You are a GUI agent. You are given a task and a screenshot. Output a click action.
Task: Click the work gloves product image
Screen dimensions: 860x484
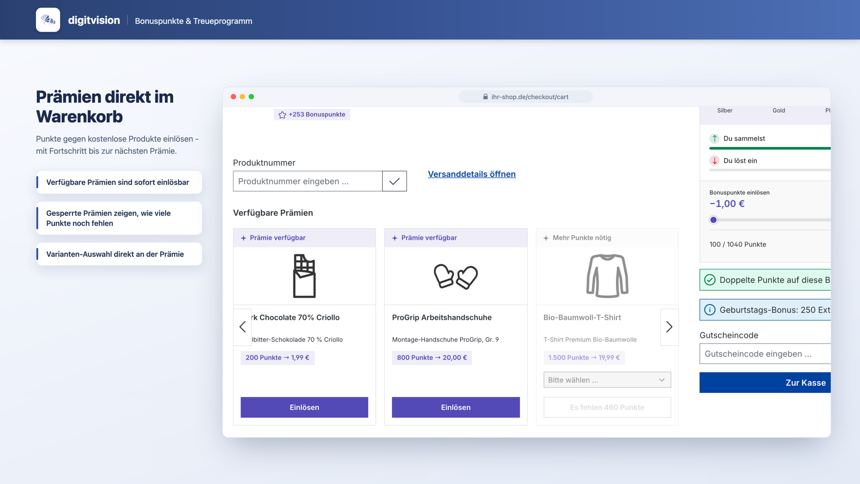456,277
